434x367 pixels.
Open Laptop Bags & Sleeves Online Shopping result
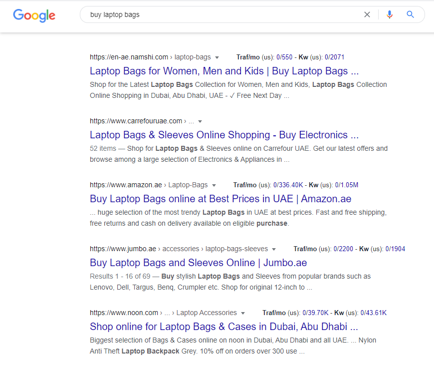pyautogui.click(x=224, y=135)
